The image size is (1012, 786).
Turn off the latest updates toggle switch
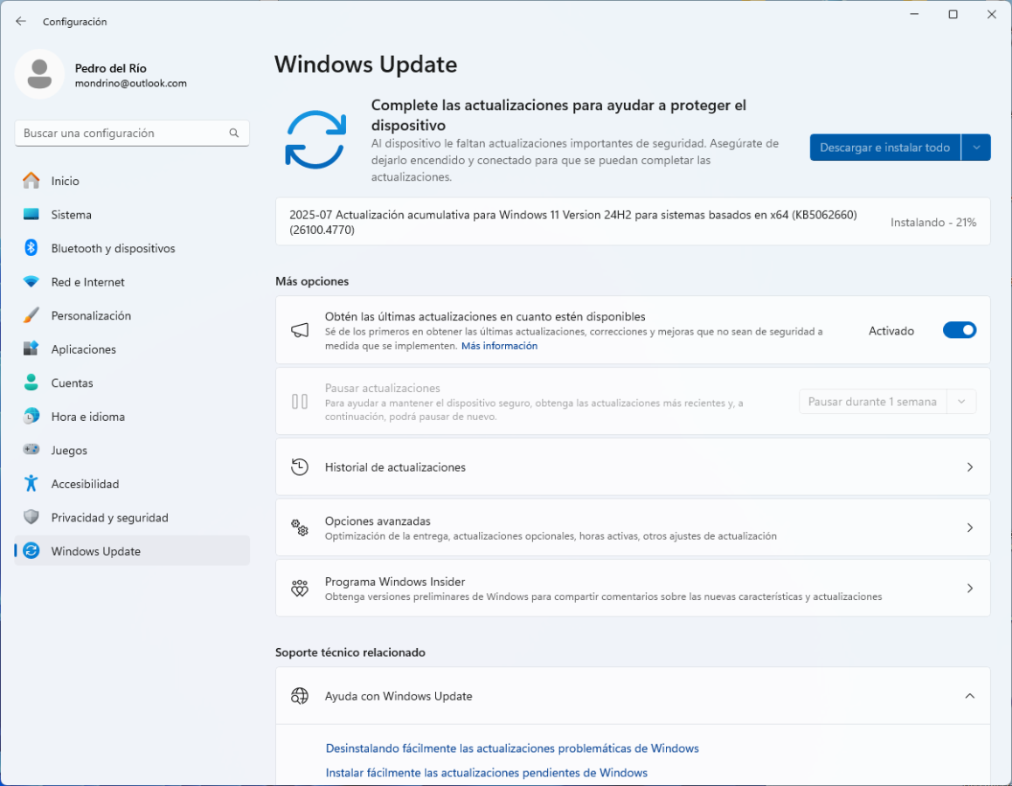(x=959, y=330)
